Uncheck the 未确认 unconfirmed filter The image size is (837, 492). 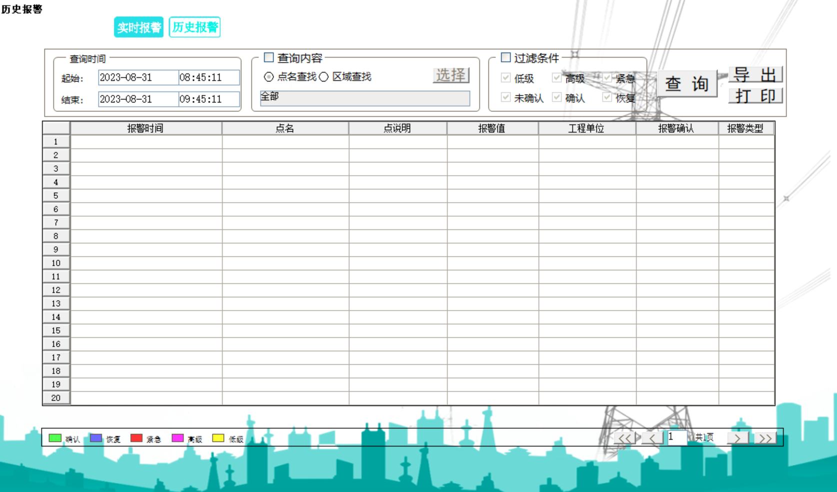[505, 97]
